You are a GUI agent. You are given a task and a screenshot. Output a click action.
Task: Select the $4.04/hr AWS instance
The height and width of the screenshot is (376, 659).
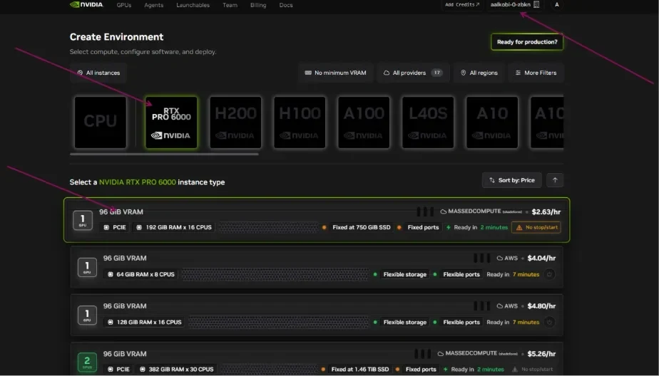click(x=317, y=267)
